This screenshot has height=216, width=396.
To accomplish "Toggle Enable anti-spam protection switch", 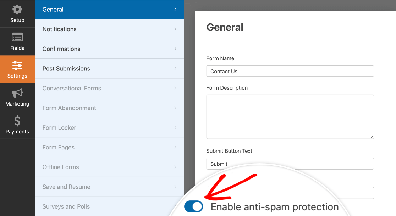I will (x=194, y=207).
